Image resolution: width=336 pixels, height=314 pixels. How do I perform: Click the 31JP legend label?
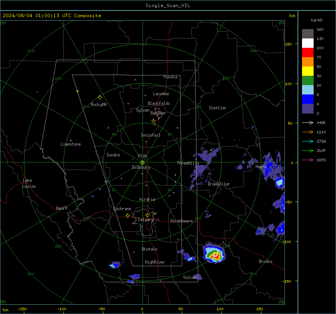tap(321, 151)
